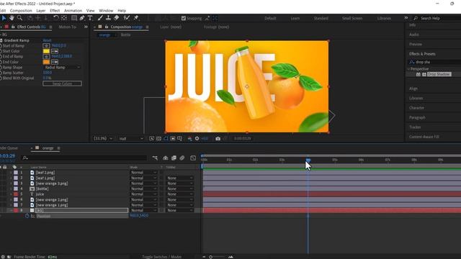
Task: Select the Brush tool
Action: [x=100, y=18]
